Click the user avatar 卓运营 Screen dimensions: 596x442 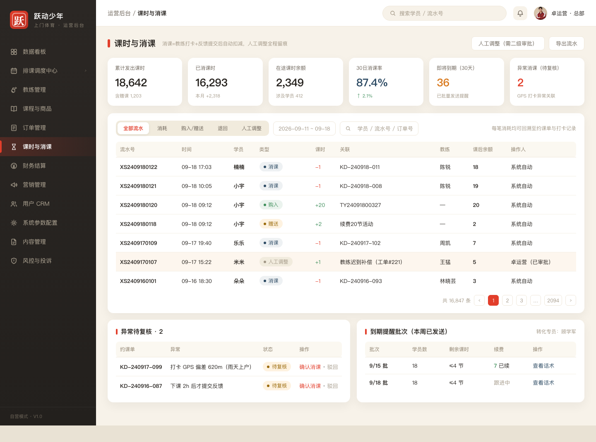[541, 13]
